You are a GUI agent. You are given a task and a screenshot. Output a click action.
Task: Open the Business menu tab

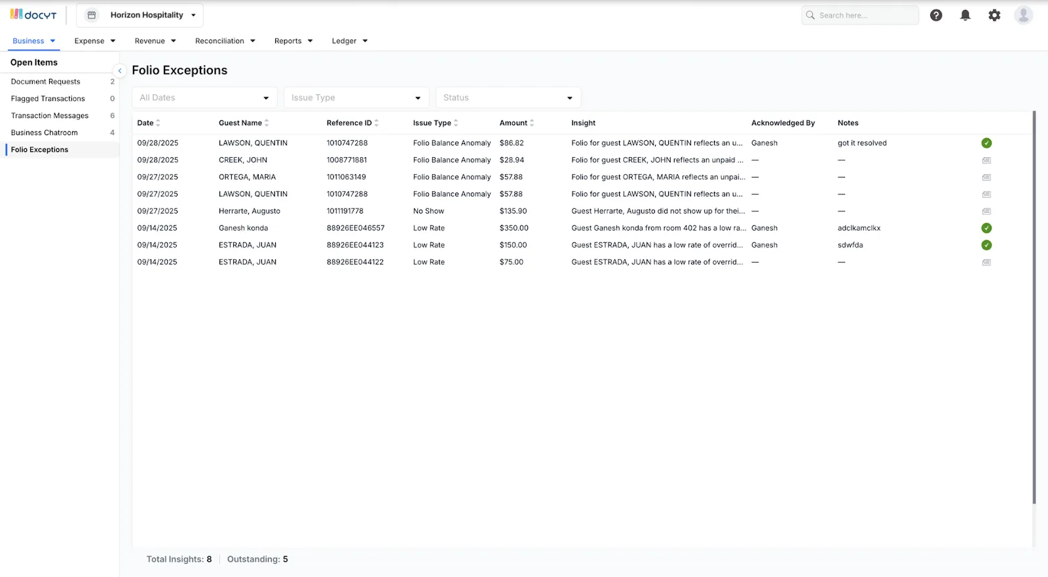point(34,41)
